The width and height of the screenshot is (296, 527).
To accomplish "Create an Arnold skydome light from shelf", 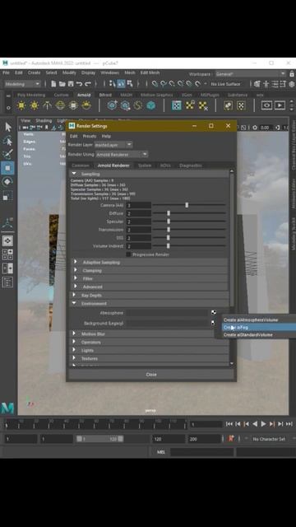I will pos(60,105).
